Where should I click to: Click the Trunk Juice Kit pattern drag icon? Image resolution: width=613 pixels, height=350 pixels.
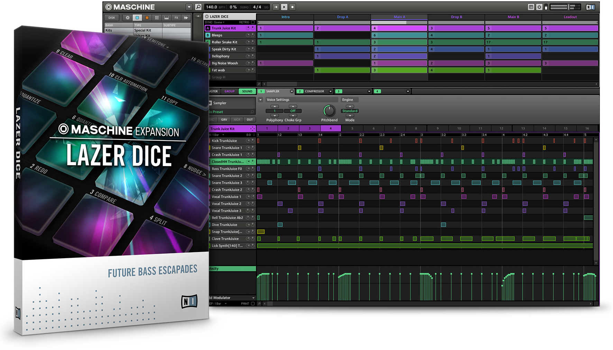(252, 129)
